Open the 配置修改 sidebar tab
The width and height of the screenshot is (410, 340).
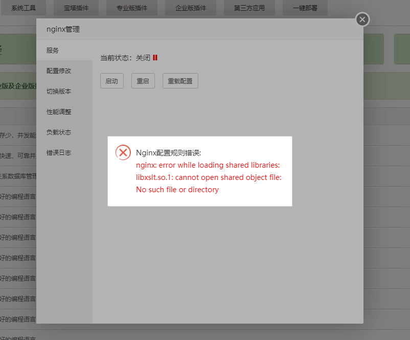click(x=64, y=71)
